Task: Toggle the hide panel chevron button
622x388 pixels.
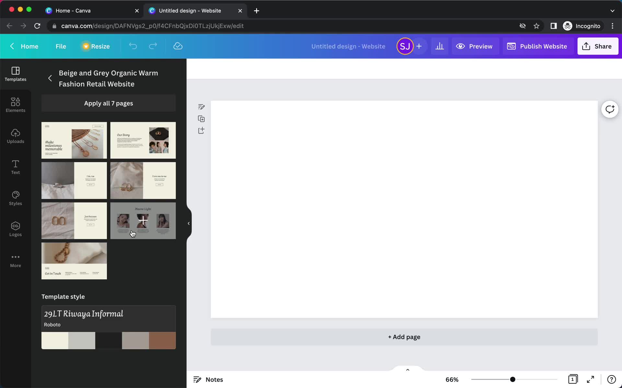Action: tap(188, 222)
